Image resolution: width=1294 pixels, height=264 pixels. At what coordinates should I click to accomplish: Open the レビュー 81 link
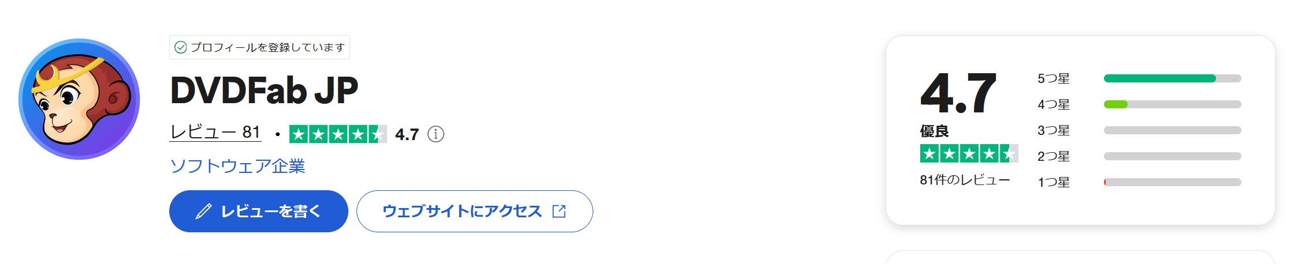click(x=215, y=132)
